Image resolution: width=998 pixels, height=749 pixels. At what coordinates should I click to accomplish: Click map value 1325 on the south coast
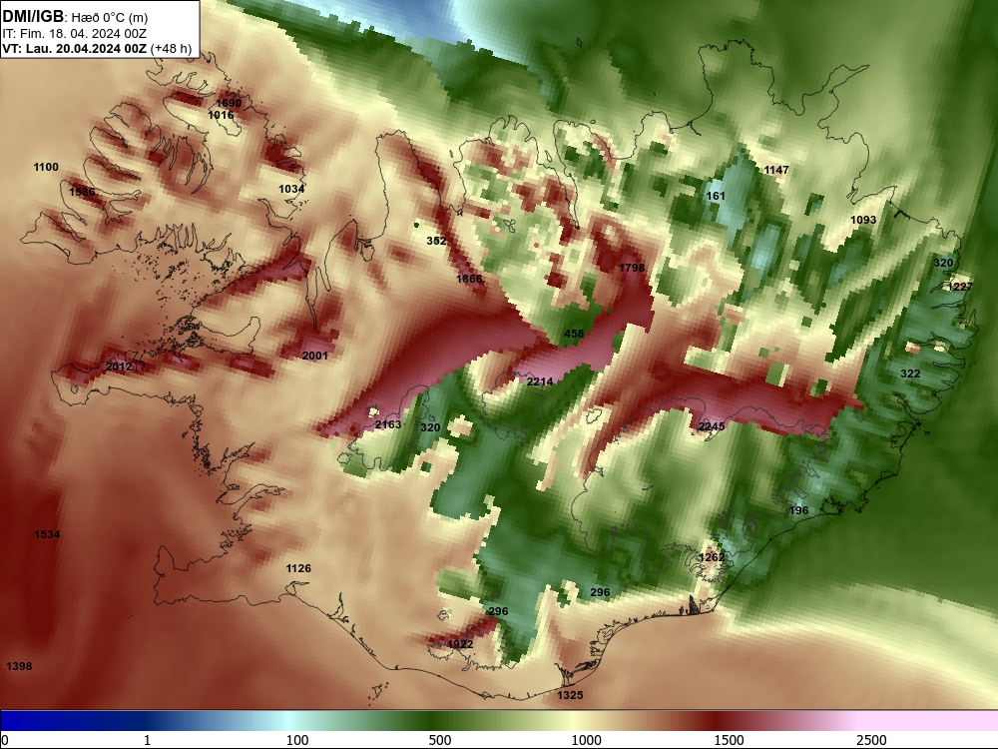pyautogui.click(x=570, y=695)
